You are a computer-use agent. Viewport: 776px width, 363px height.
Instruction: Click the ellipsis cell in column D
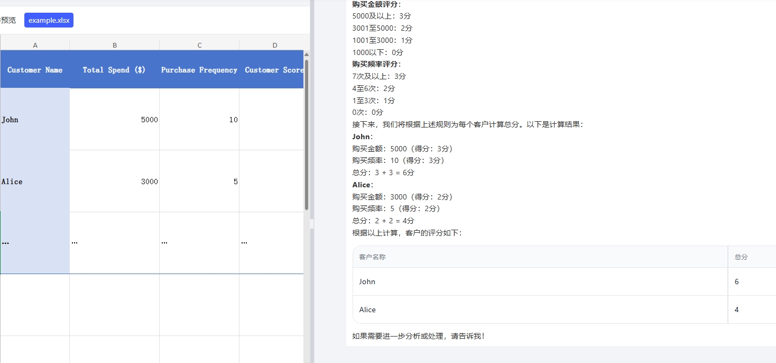tap(272, 243)
